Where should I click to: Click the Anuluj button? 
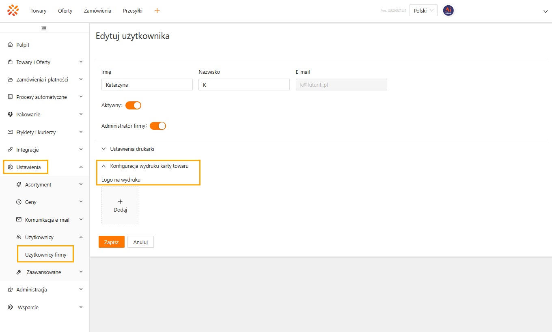tap(140, 242)
